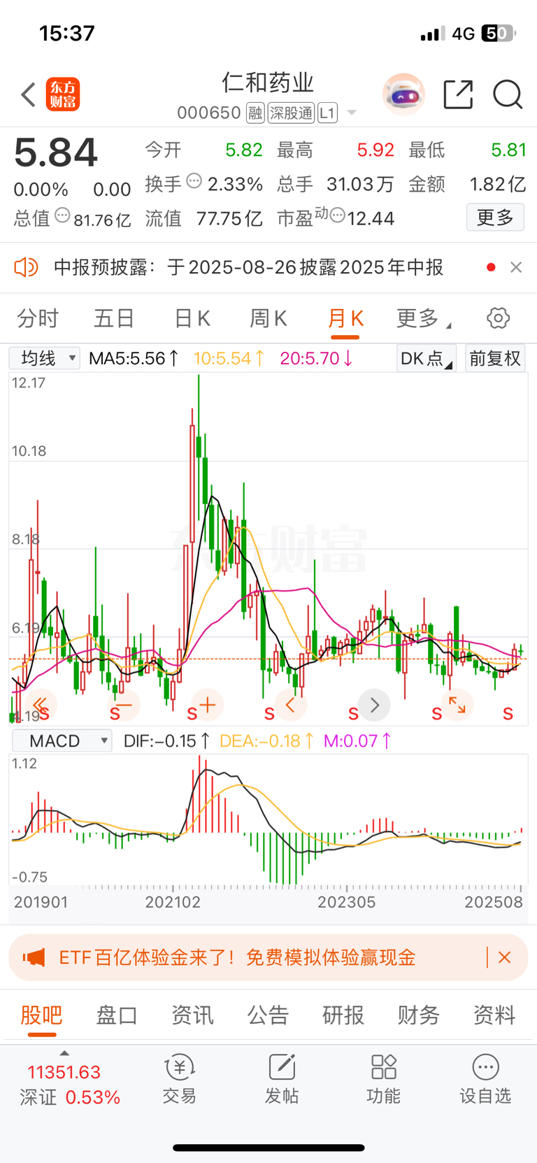Tap the 5.84 current price
The width and height of the screenshot is (537, 1163).
[x=56, y=153]
